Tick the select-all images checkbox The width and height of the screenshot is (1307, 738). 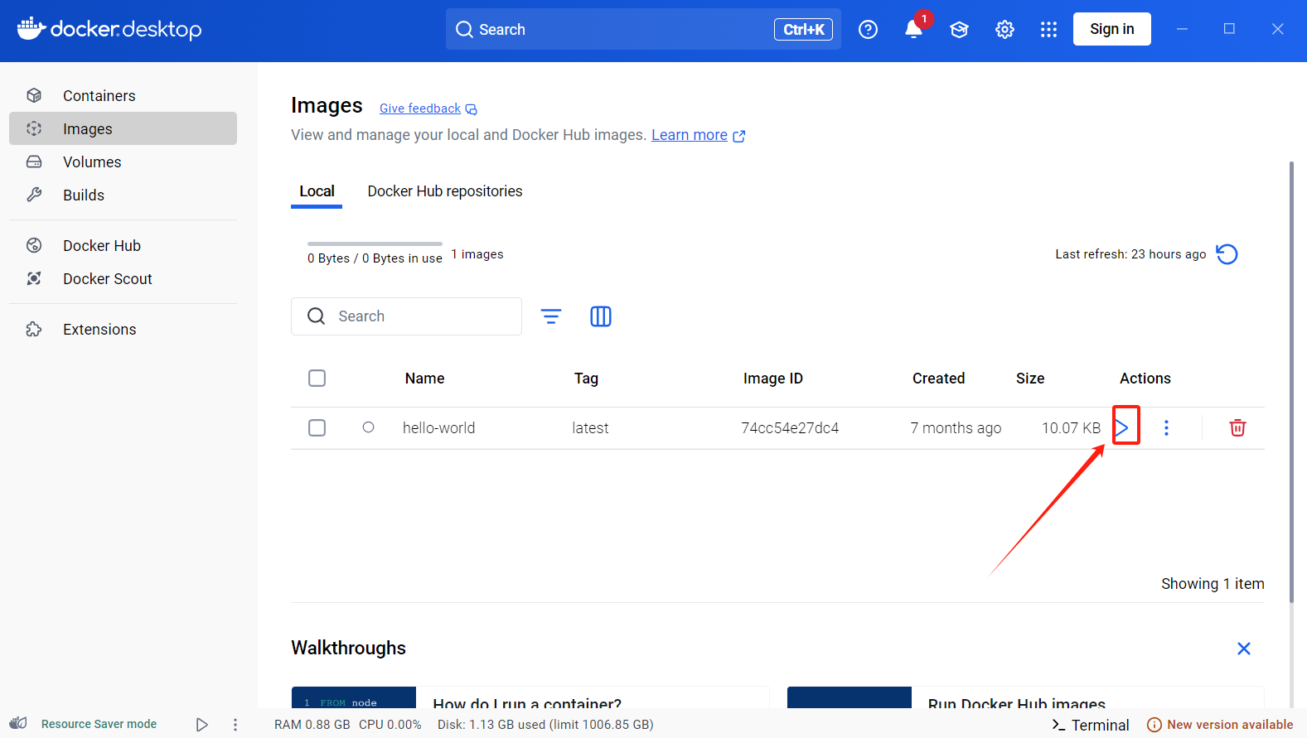coord(317,379)
